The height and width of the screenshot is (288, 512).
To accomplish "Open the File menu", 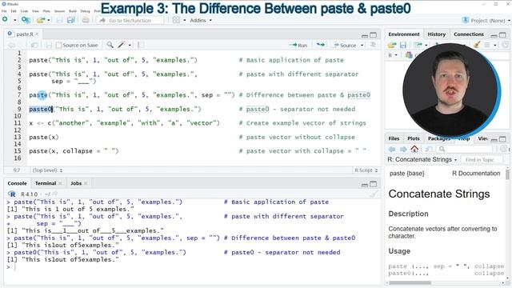I will pos(4,11).
